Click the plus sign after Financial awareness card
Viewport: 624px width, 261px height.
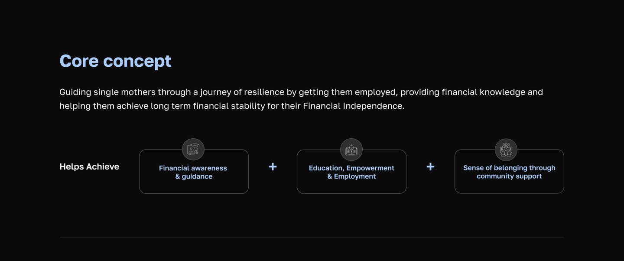point(273,167)
